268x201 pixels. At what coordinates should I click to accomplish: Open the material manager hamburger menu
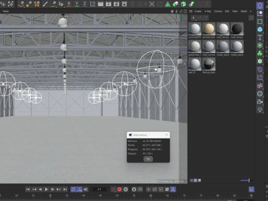(x=191, y=11)
